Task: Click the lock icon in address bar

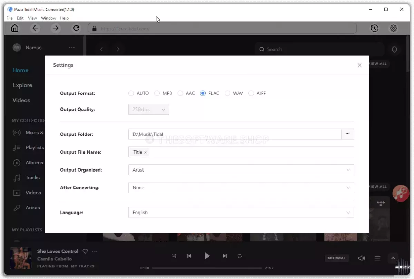Action: [x=94, y=29]
